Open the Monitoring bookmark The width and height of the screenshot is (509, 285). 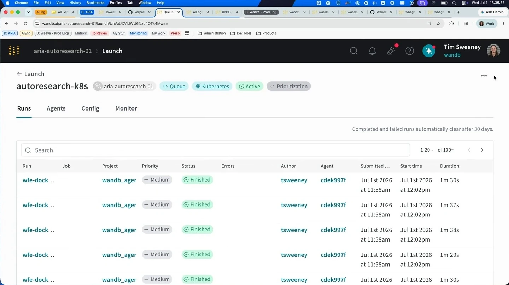click(x=138, y=33)
